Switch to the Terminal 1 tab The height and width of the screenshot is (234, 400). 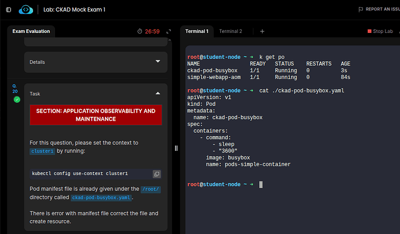197,31
